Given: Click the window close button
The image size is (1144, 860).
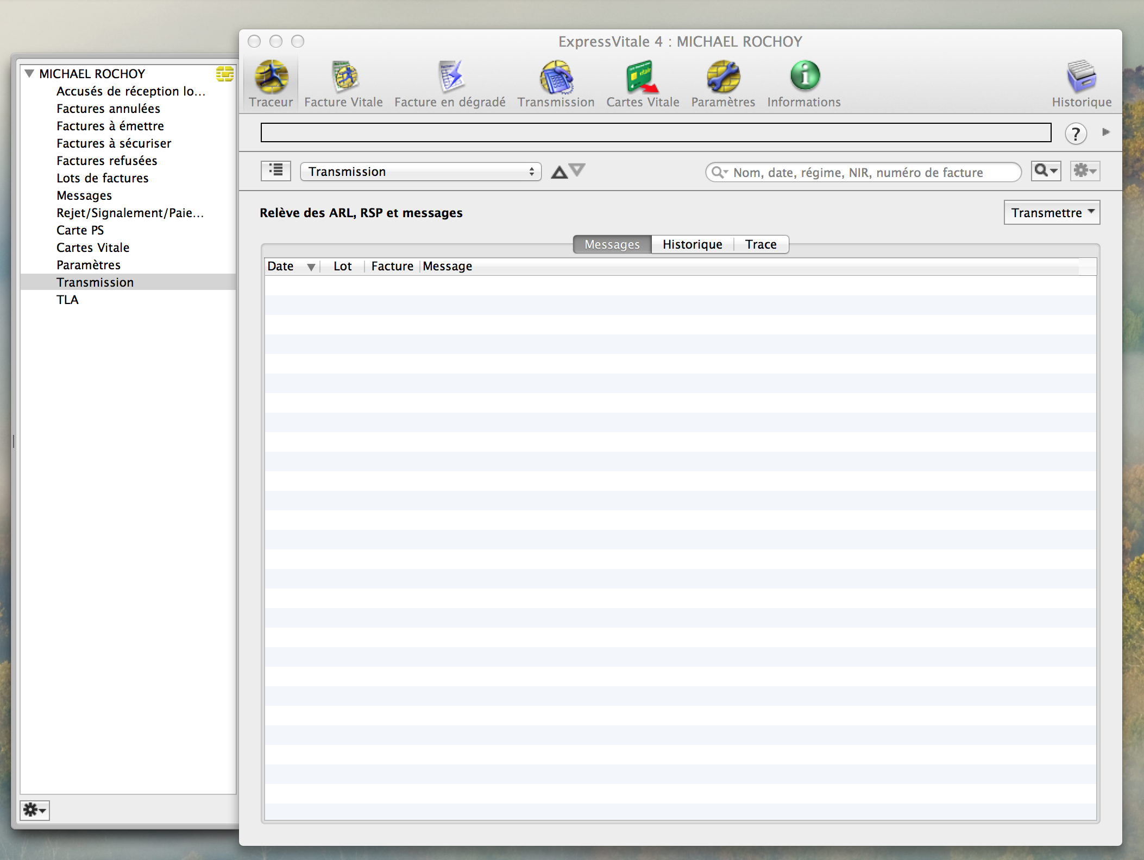Looking at the screenshot, I should (x=254, y=41).
